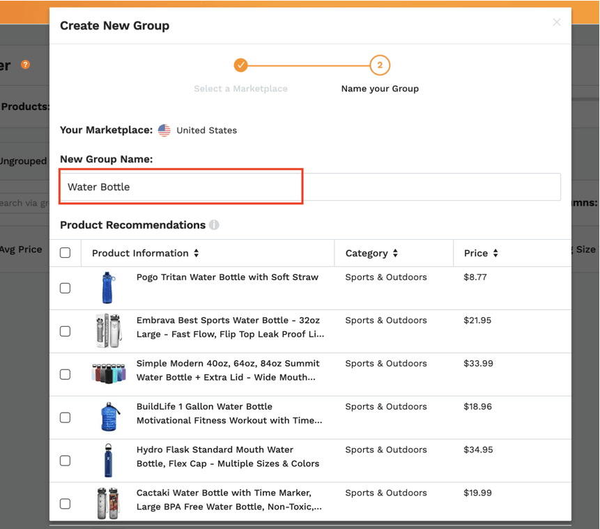Check the Pogo Tritan Water Bottle row
600x529 pixels.
click(x=65, y=288)
